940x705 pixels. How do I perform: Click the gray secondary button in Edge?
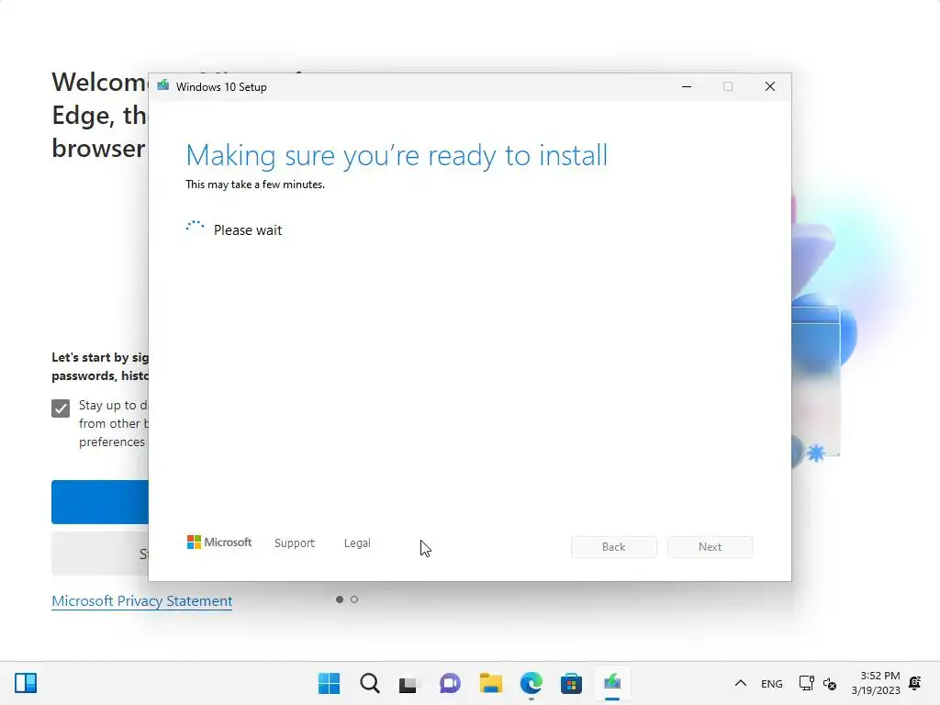click(99, 554)
